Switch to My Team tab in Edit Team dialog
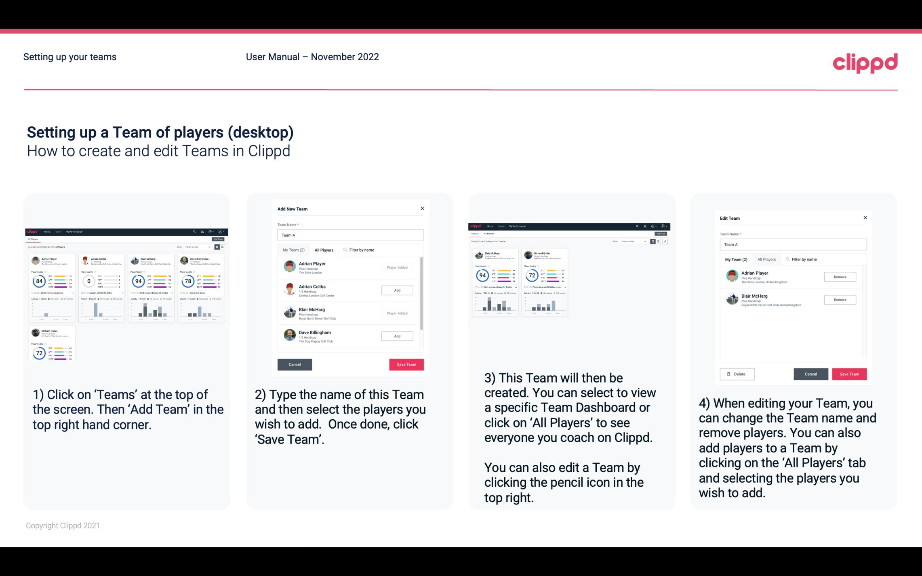 (737, 259)
